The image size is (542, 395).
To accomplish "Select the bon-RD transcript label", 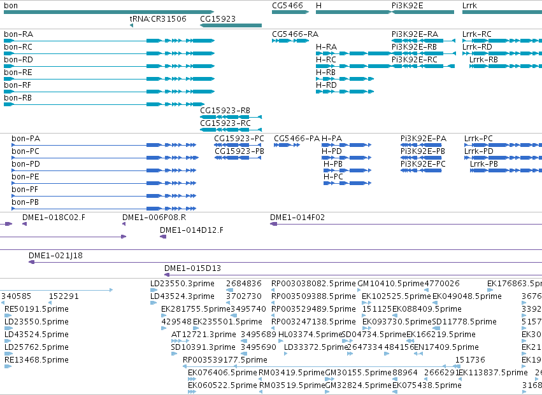I will [18, 60].
